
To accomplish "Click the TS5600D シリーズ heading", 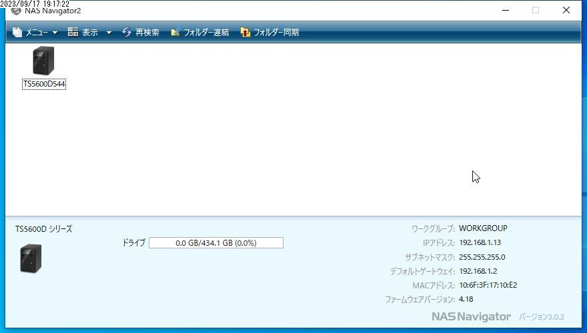I will pyautogui.click(x=44, y=229).
